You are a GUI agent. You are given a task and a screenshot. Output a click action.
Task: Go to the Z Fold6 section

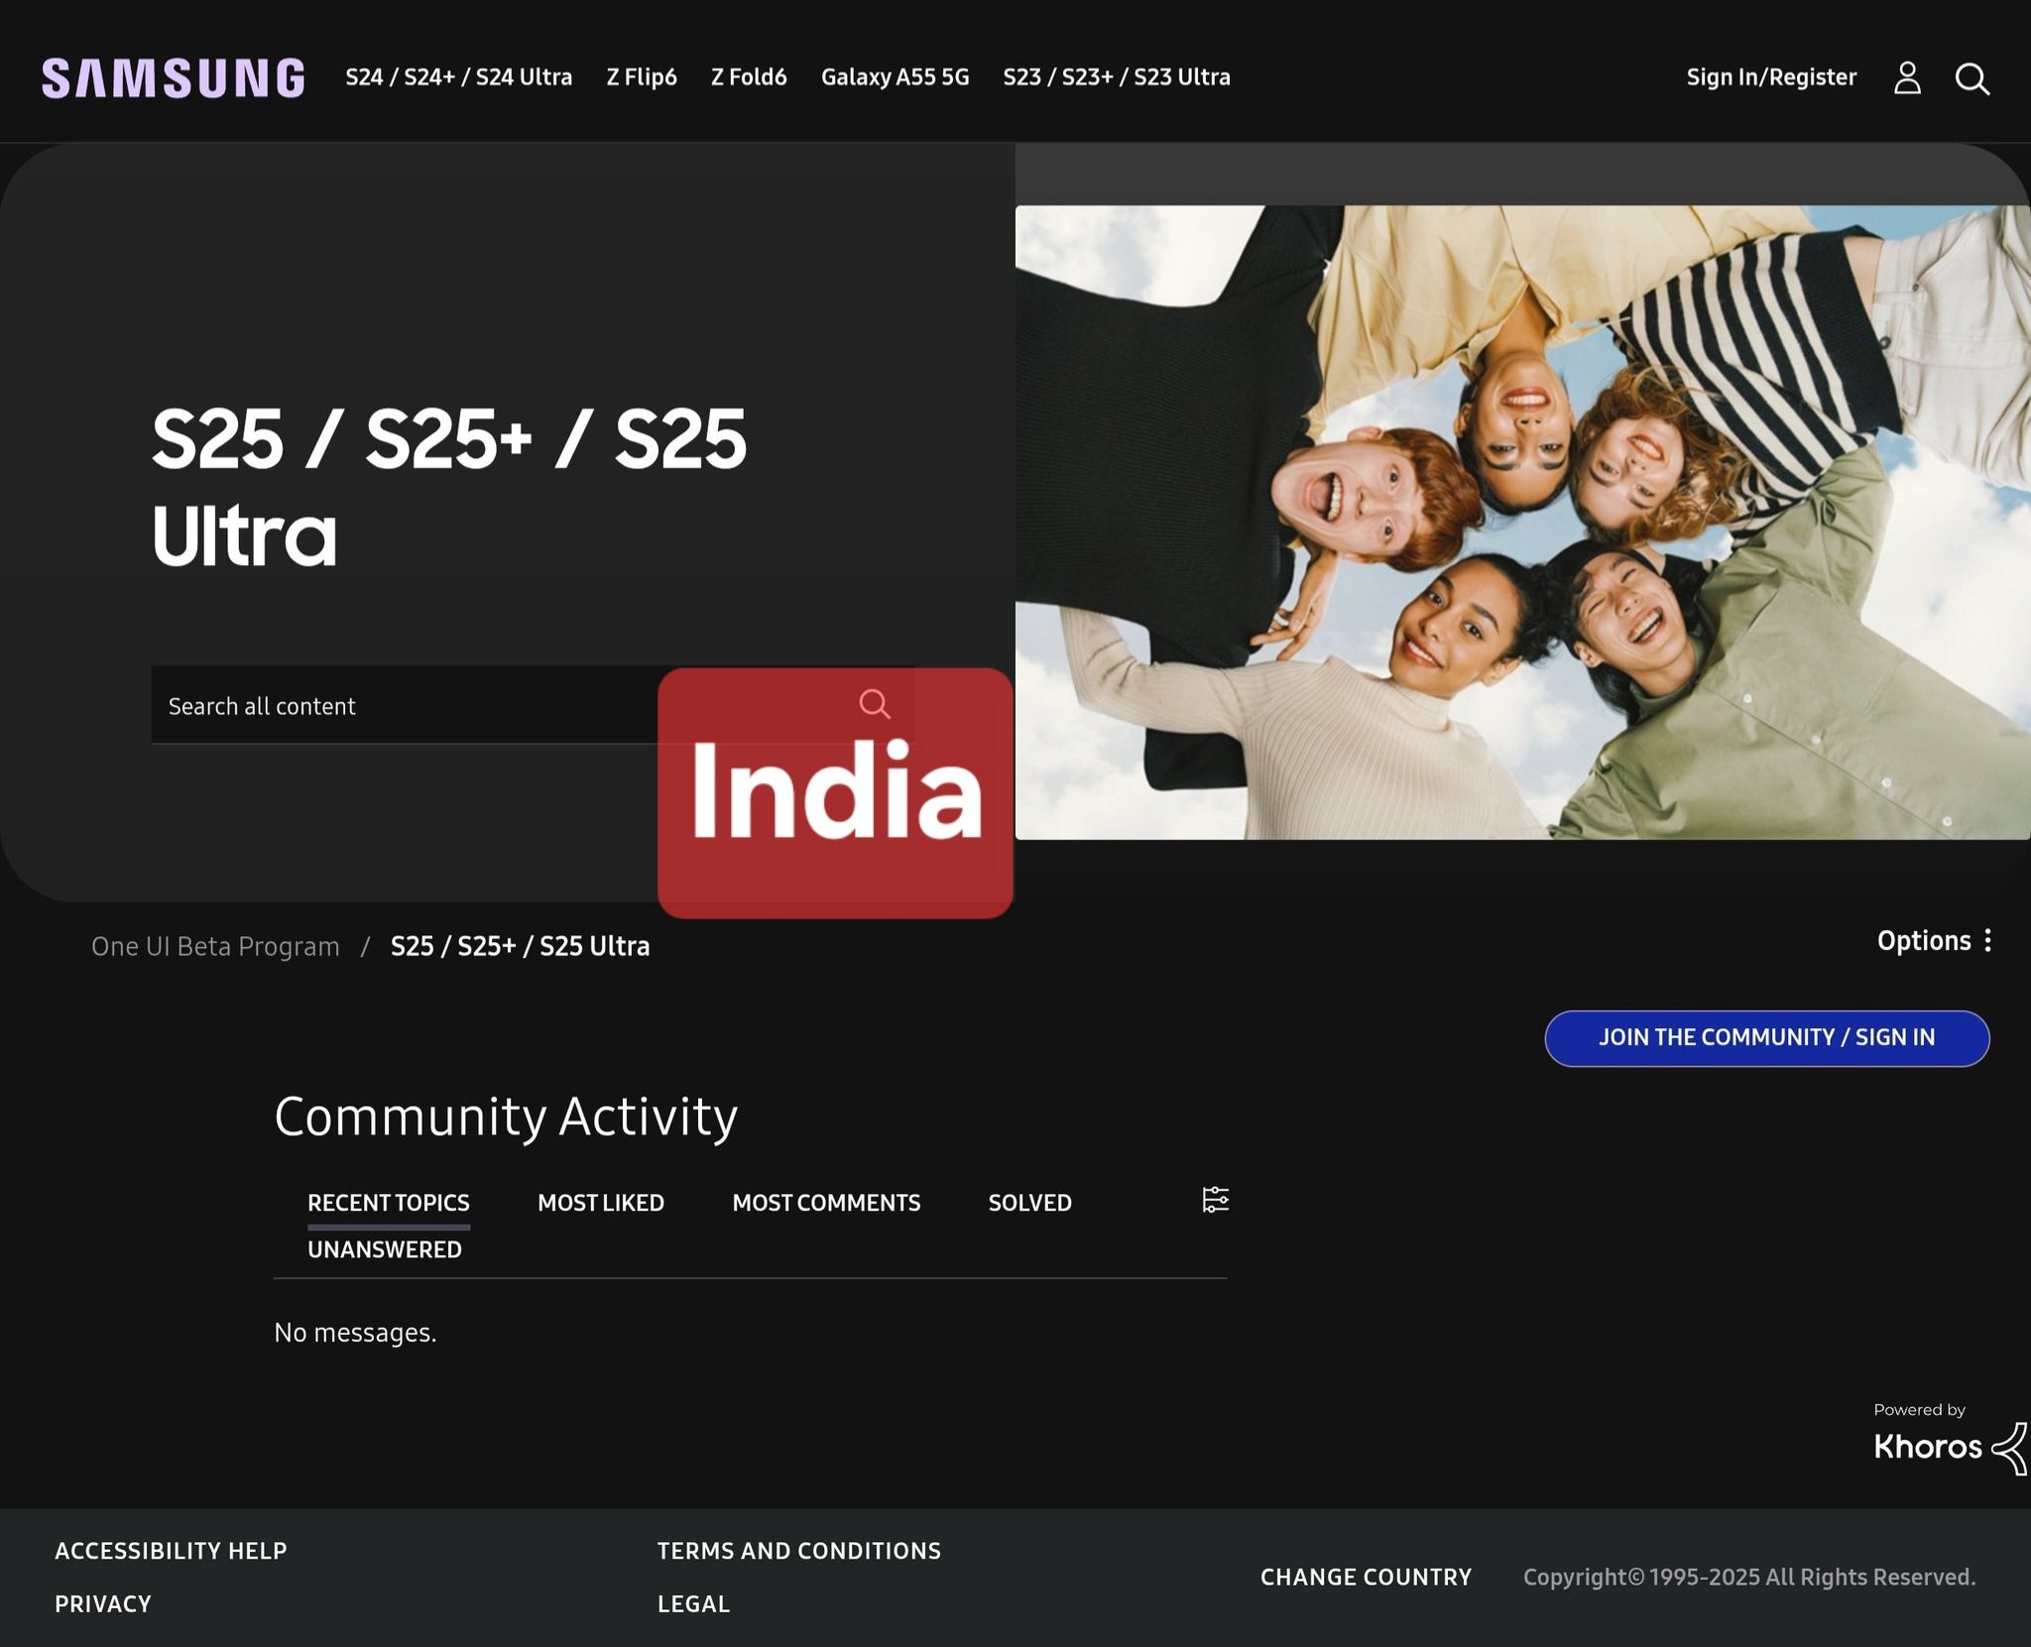click(x=749, y=77)
